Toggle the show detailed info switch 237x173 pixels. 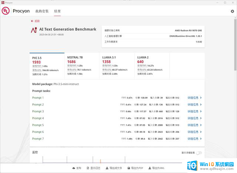pos(199,153)
